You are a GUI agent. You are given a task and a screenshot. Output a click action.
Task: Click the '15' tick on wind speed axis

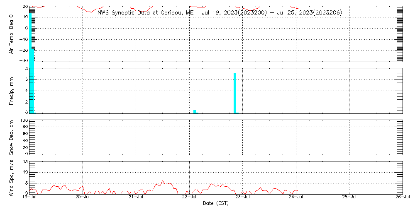tap(25, 162)
